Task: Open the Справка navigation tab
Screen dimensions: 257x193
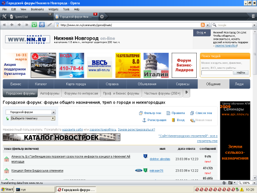Action: click(112, 84)
